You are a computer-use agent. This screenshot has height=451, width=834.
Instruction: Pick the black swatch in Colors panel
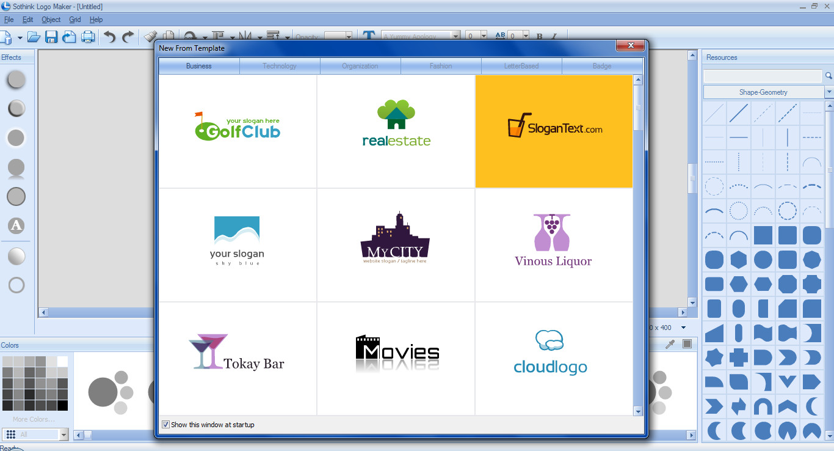(62, 405)
